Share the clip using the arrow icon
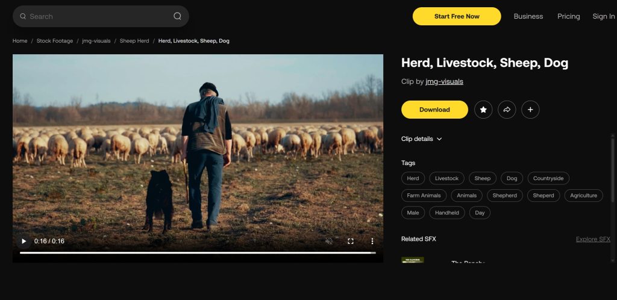The width and height of the screenshot is (617, 300). 507,110
